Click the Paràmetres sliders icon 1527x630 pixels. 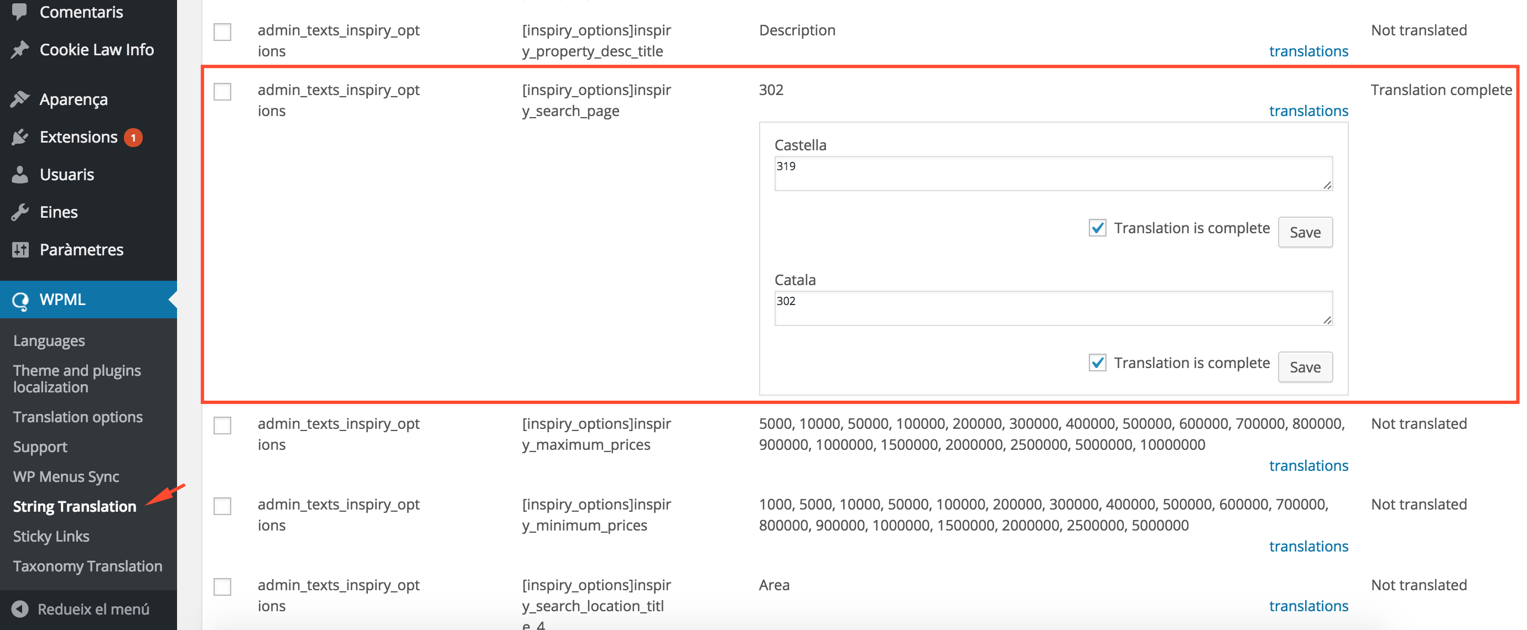point(19,250)
